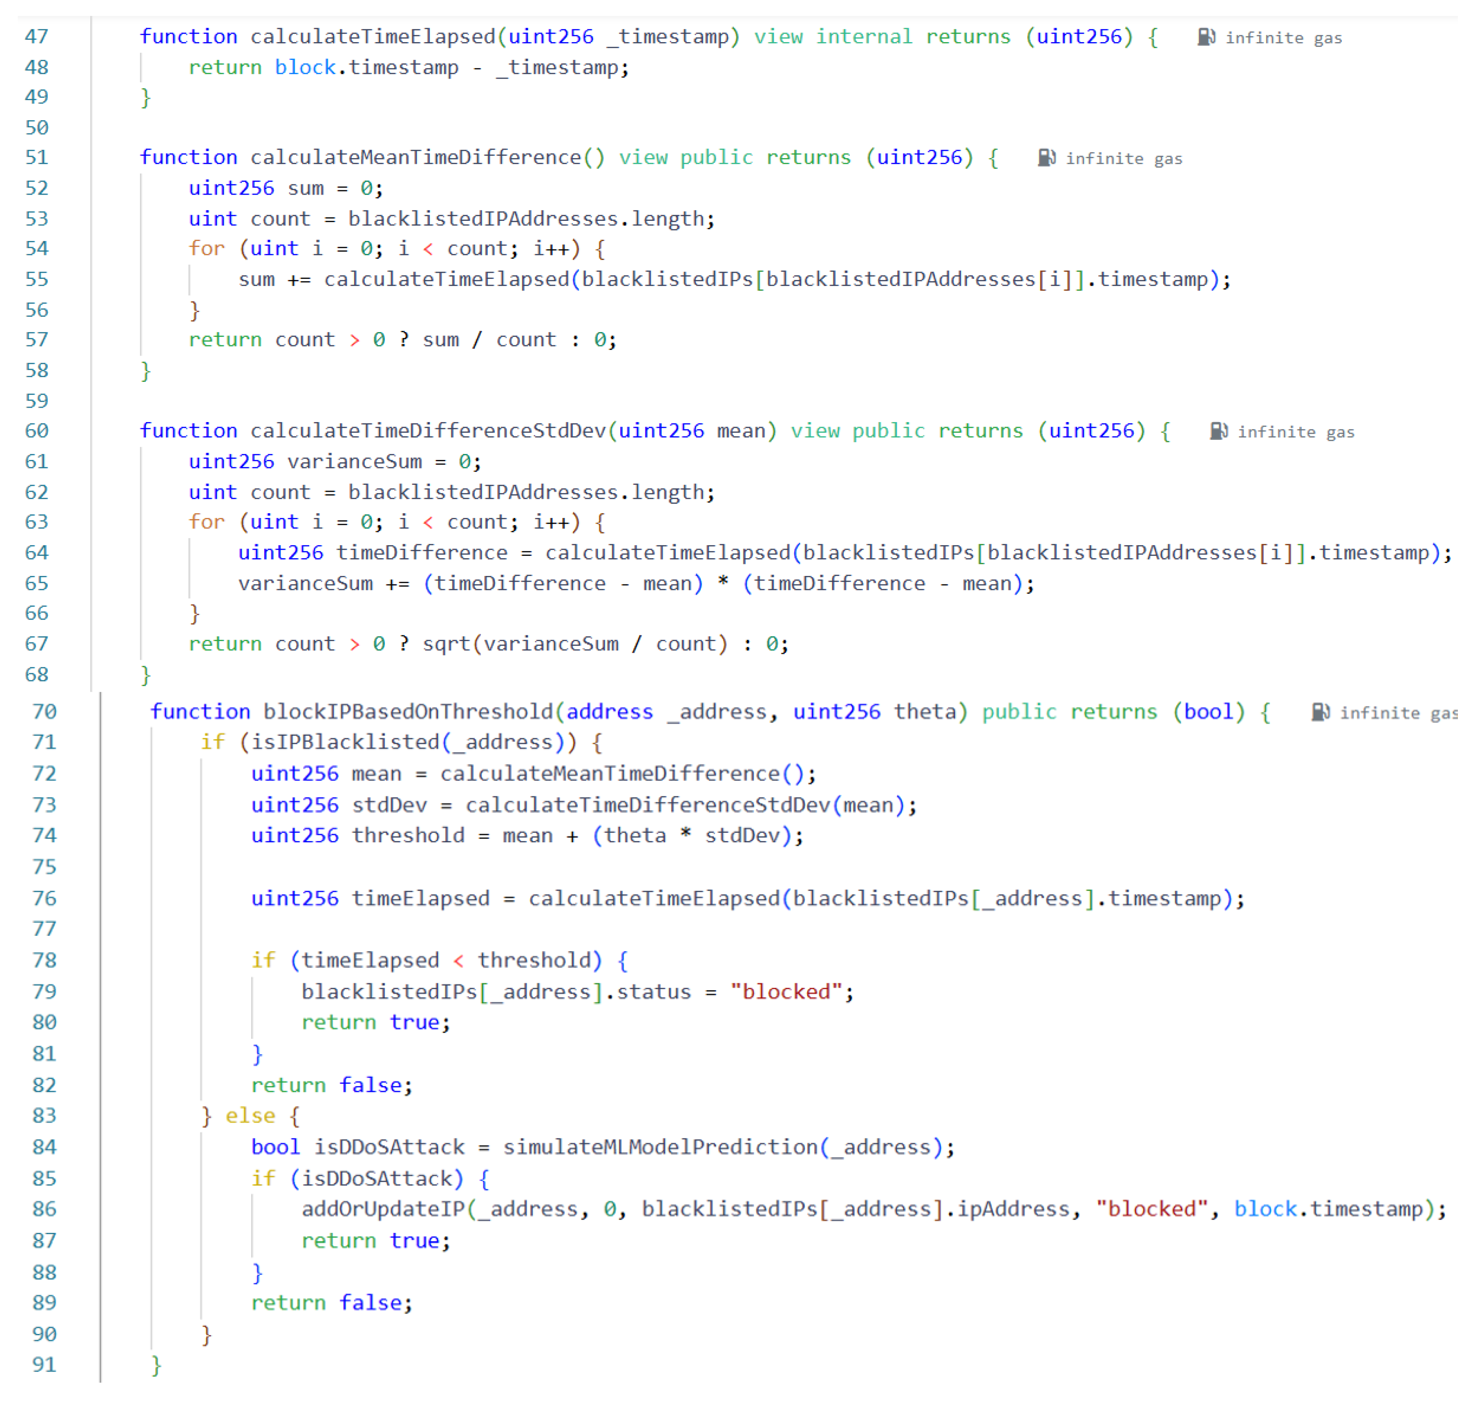Click the "blocked" string on line 79
Image resolution: width=1478 pixels, height=1407 pixels.
click(x=787, y=992)
